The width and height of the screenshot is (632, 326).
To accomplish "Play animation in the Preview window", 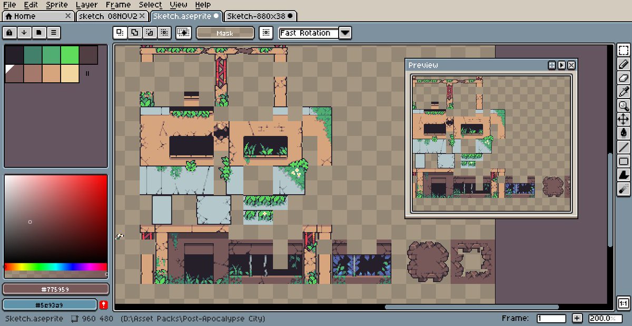I will pyautogui.click(x=561, y=65).
